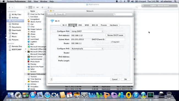The height and width of the screenshot is (101, 179).
Task: Open the Trash in the dock
Action: point(169,95)
